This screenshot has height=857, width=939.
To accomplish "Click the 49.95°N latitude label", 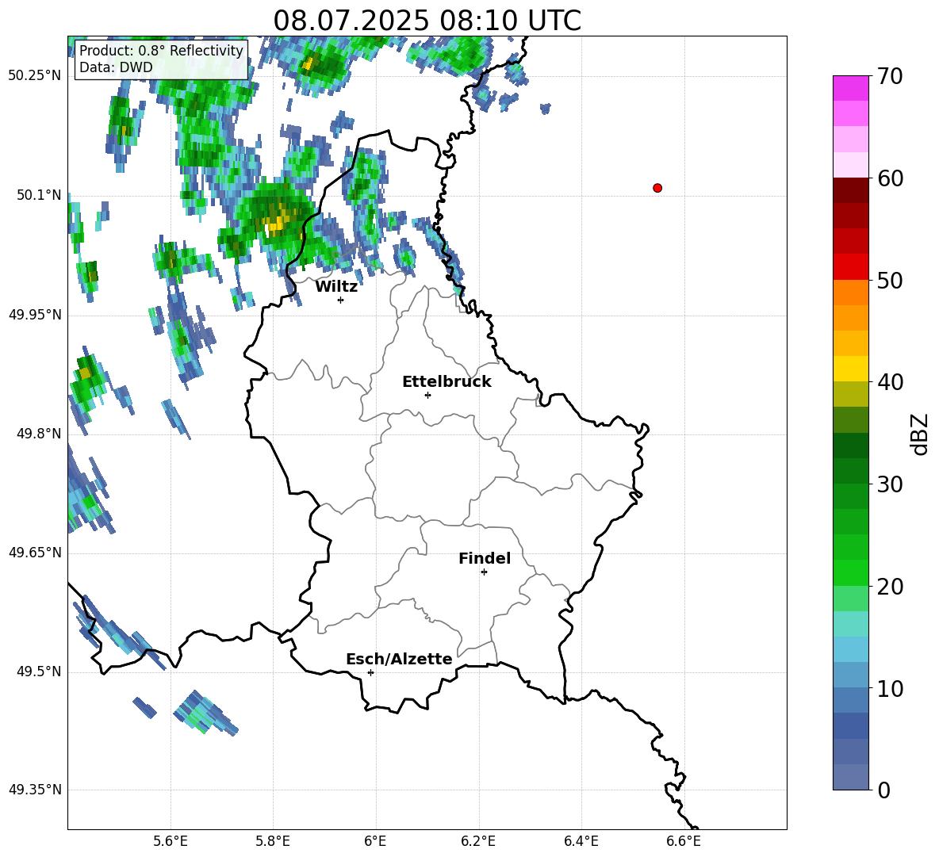I will coord(35,315).
